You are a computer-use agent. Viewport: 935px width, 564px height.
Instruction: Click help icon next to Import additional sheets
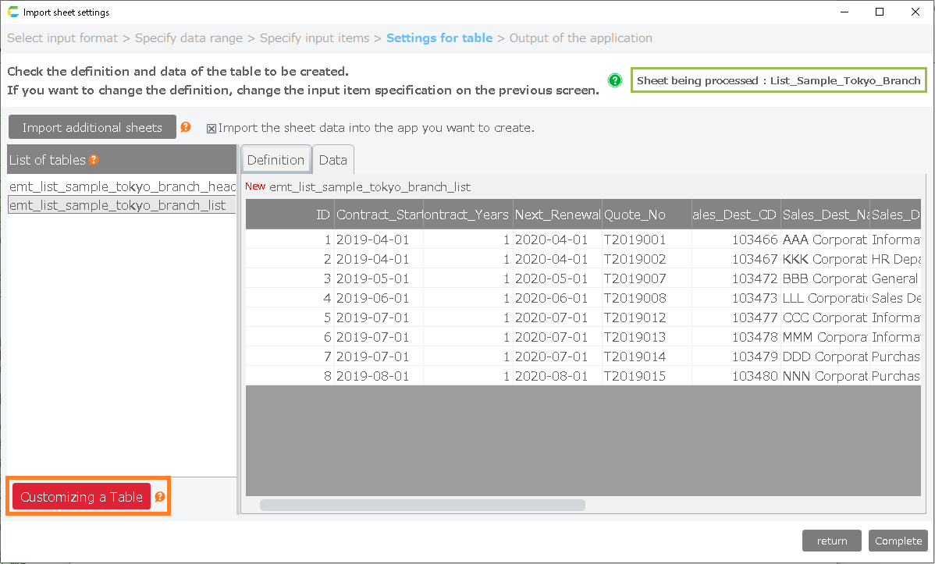186,127
